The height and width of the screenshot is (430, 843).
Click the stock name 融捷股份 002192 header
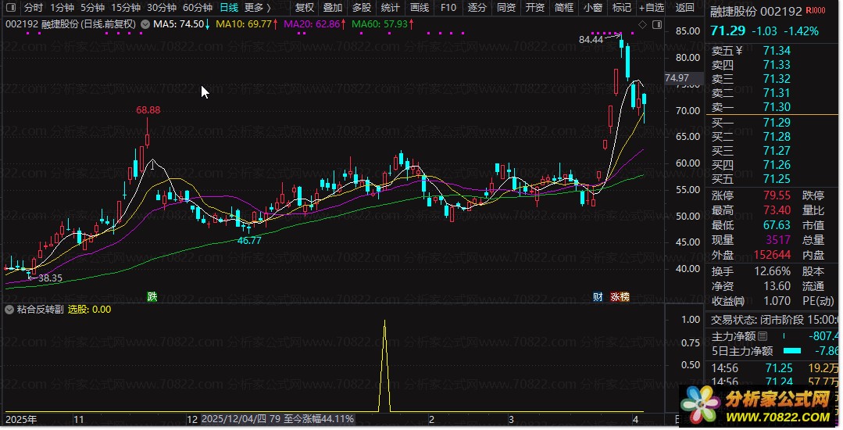click(x=756, y=11)
